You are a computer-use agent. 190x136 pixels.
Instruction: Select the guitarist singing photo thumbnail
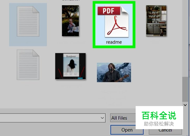(114, 72)
